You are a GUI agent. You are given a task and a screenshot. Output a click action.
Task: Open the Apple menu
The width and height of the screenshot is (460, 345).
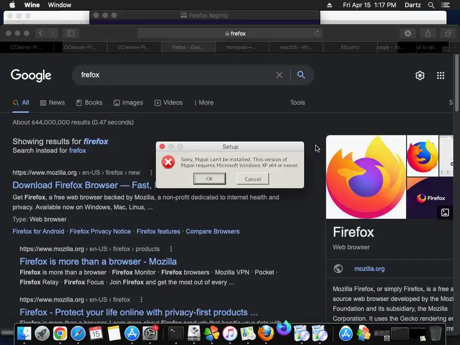pos(13,5)
